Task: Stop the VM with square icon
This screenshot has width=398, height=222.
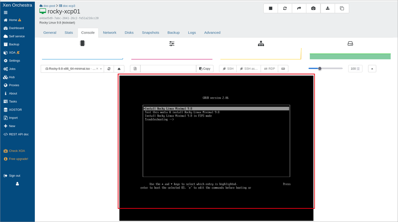Action: tap(271, 8)
